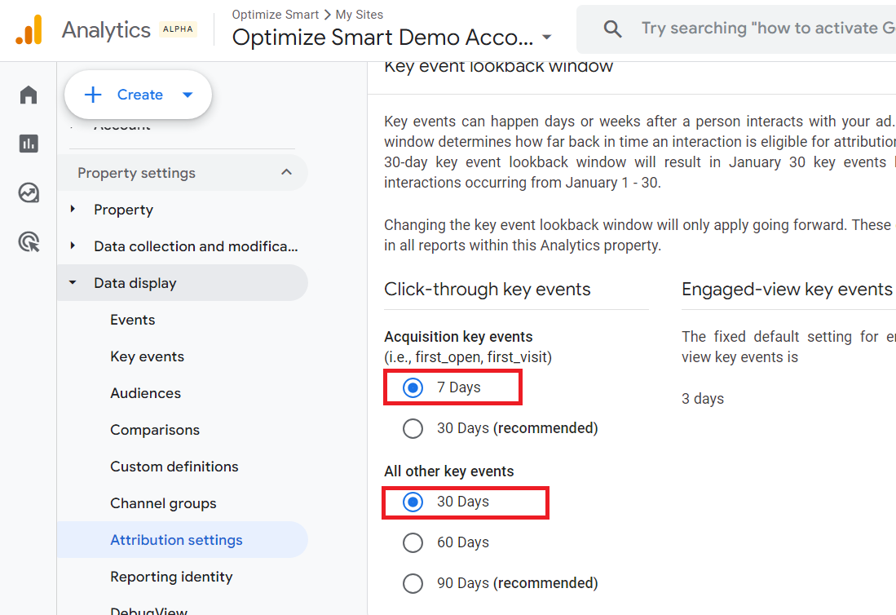Open the Home icon in left rail

click(29, 95)
